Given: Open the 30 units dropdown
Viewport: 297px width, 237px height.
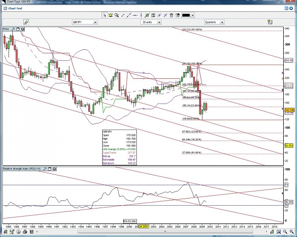Looking at the screenshot, I should coord(151,22).
